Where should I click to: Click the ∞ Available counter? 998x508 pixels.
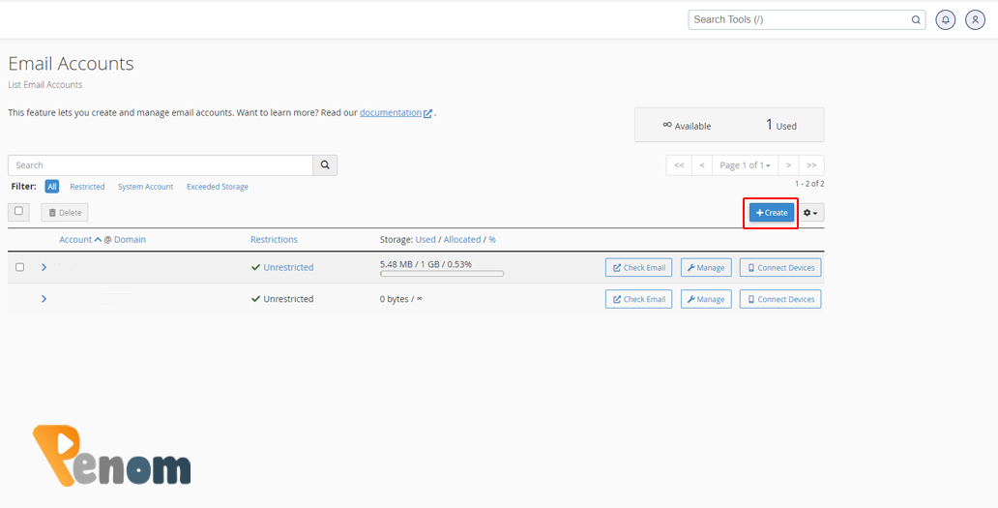(x=687, y=126)
